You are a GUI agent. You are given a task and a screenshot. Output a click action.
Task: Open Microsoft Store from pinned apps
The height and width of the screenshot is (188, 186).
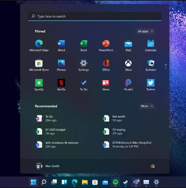coord(39,65)
